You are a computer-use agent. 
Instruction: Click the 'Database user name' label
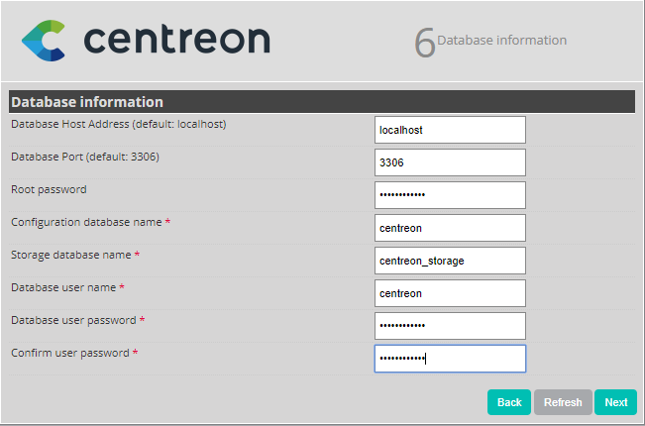click(x=63, y=287)
